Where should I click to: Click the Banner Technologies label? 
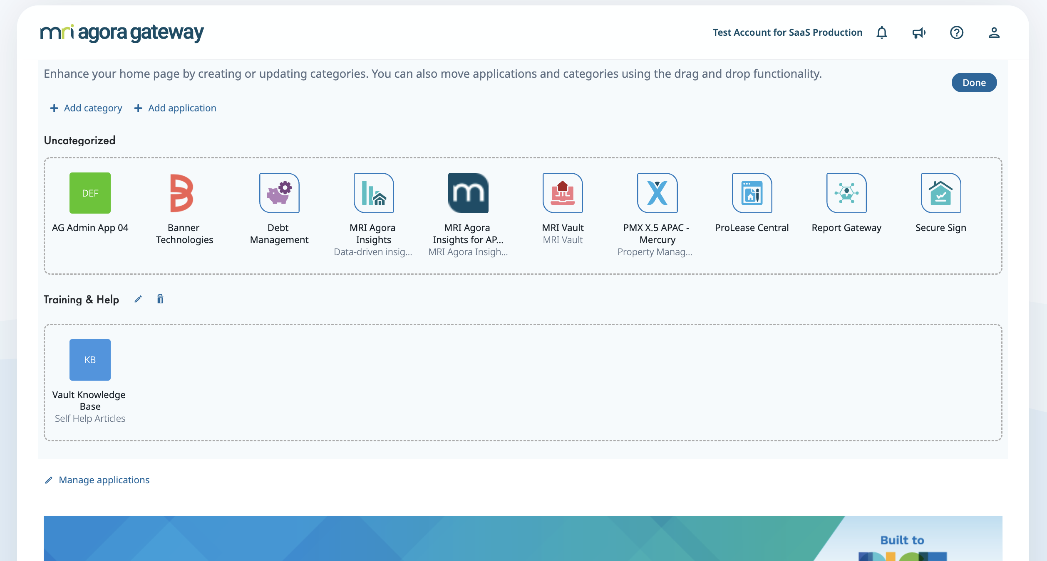184,234
